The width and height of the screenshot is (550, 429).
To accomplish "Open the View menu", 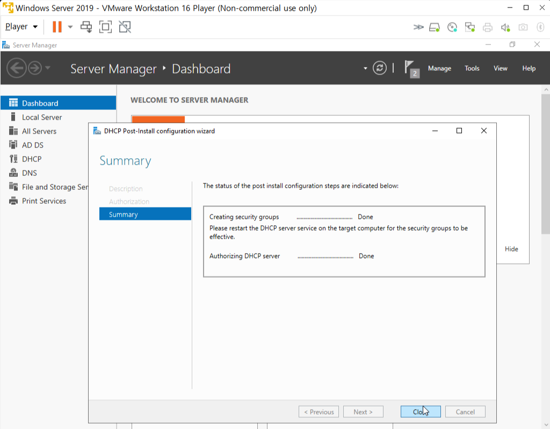I will 500,68.
